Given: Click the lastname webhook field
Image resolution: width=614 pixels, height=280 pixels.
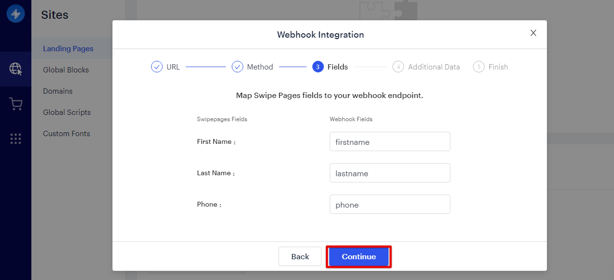Looking at the screenshot, I should tap(390, 173).
